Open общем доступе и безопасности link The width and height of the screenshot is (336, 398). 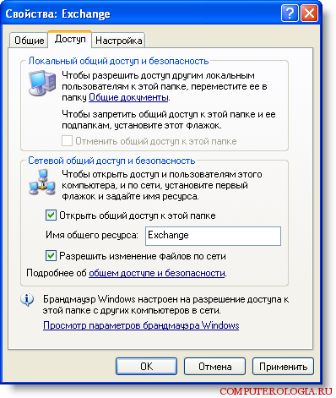click(157, 273)
